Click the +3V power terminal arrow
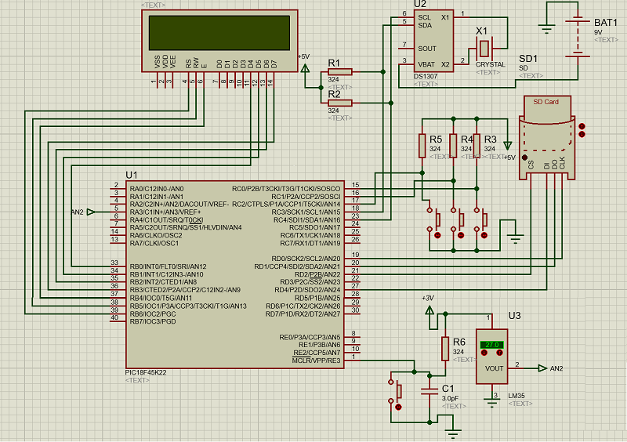The height and width of the screenshot is (442, 627). coord(429,312)
